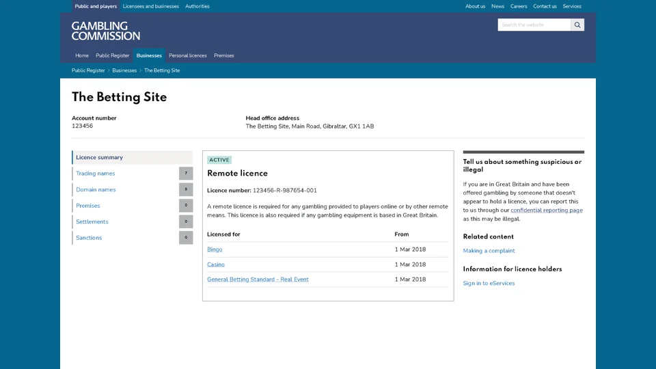This screenshot has height=369, width=656.
Task: Click Sign in to eServices
Action: coord(489,283)
